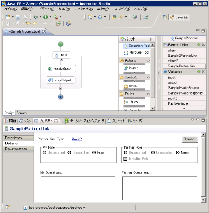Image resolution: width=209 pixels, height=213 pixels.
Task: Open the プロジェクト(P) menu
Action: [84, 9]
